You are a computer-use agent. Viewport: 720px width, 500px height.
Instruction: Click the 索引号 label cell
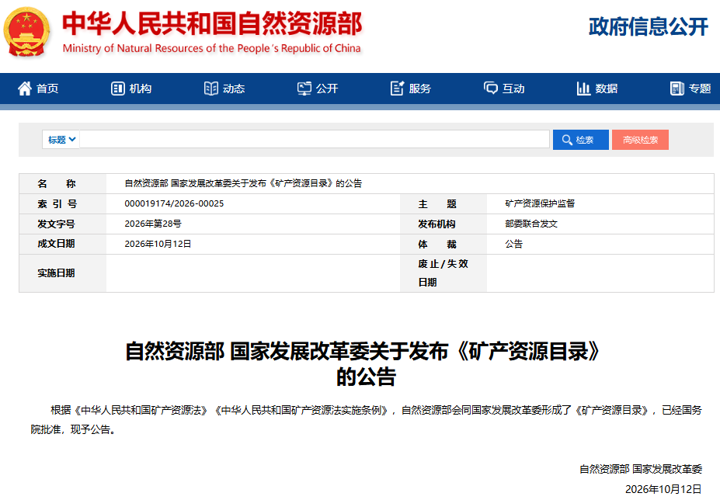coord(63,204)
